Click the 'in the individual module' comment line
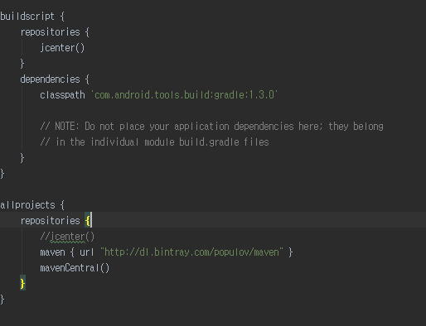Screen dimensions: 426x326 pyautogui.click(x=154, y=142)
